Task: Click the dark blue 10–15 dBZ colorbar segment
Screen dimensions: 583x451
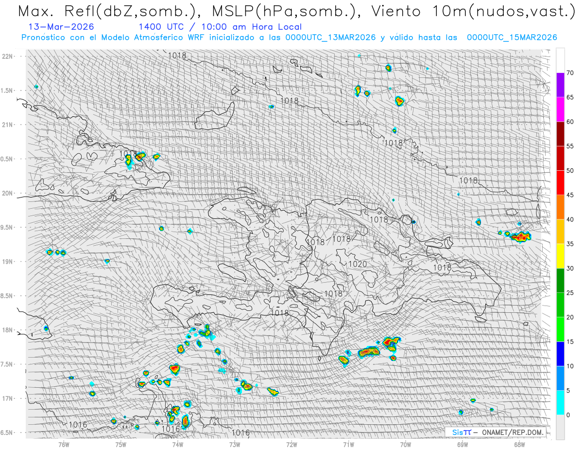Action: (x=560, y=354)
